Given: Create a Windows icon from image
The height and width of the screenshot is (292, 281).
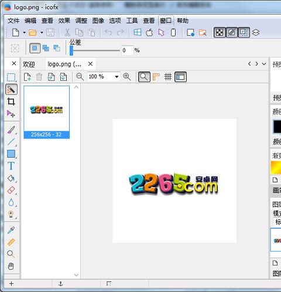Looking at the screenshot, I should pyautogui.click(x=138, y=32).
